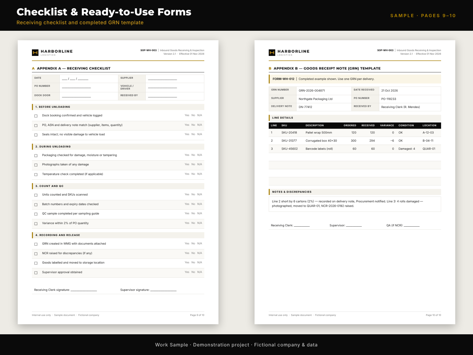Check the 'NCR raised for discrepancies' box

[x=36, y=254]
